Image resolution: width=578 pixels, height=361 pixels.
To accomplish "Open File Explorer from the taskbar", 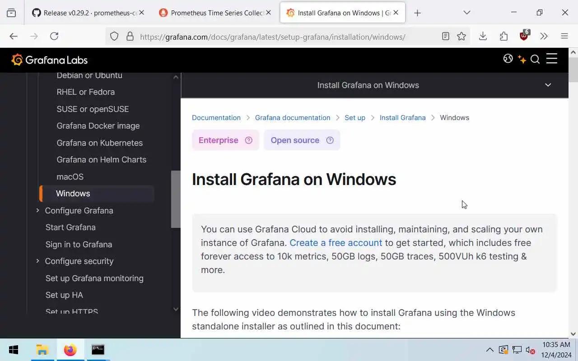I will pos(42,350).
